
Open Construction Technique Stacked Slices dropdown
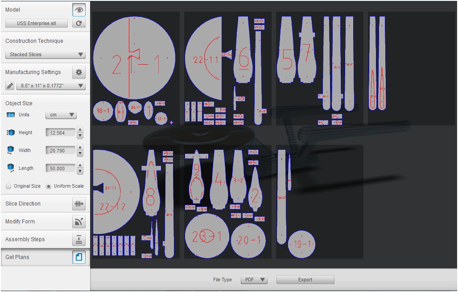click(x=45, y=54)
